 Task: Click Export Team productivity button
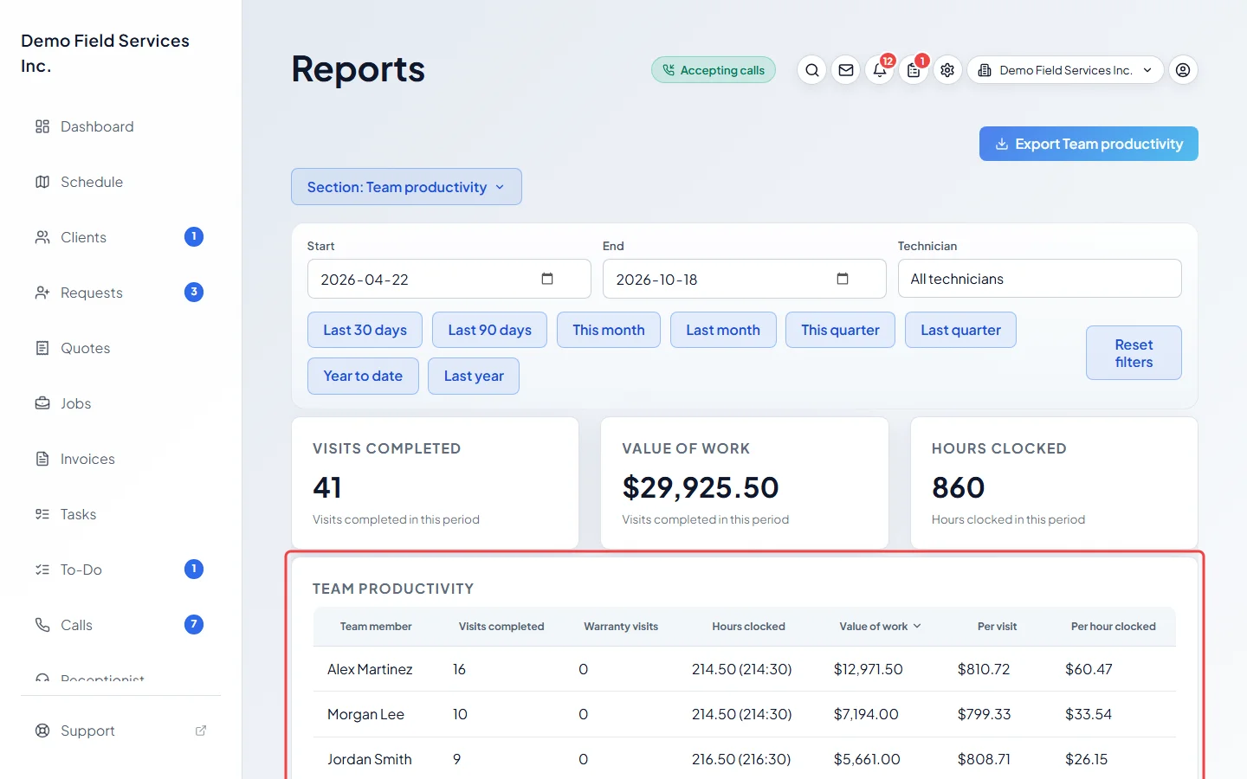pos(1089,144)
